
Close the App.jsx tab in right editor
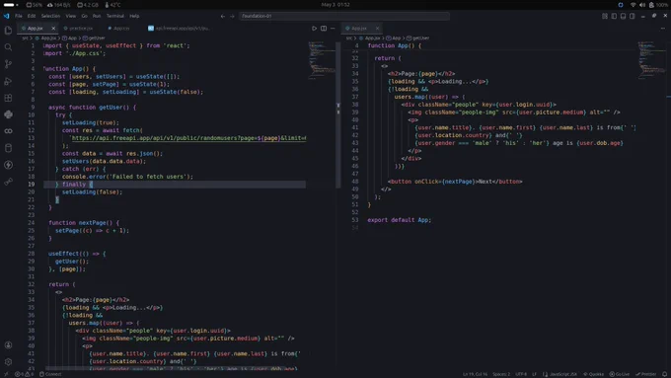377,29
